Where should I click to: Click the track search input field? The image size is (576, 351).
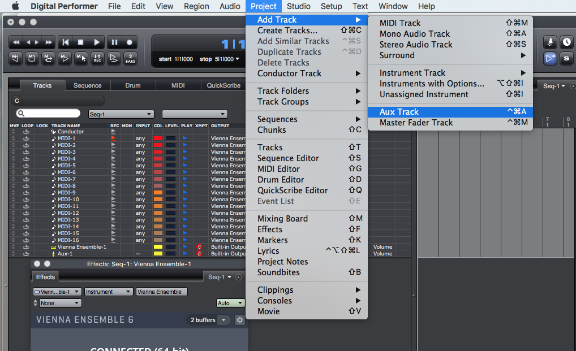point(48,114)
